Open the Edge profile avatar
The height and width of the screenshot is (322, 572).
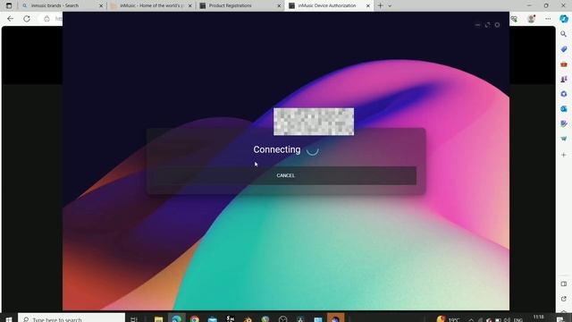531,19
